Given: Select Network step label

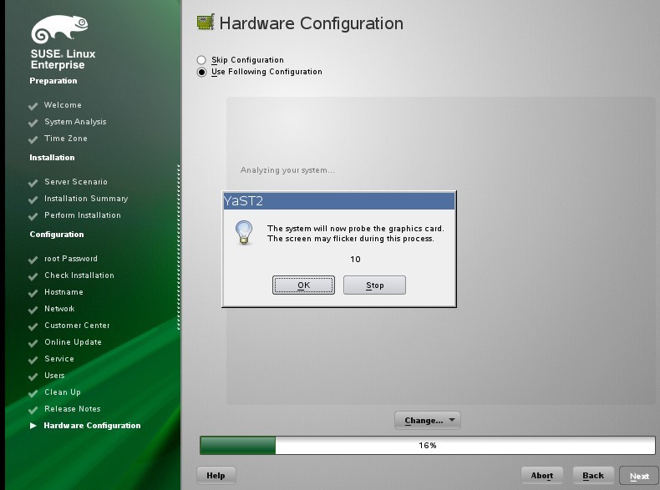Looking at the screenshot, I should [60, 308].
